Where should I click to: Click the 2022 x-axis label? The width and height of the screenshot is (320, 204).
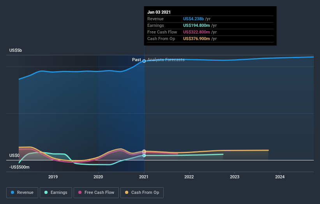pyautogui.click(x=189, y=177)
